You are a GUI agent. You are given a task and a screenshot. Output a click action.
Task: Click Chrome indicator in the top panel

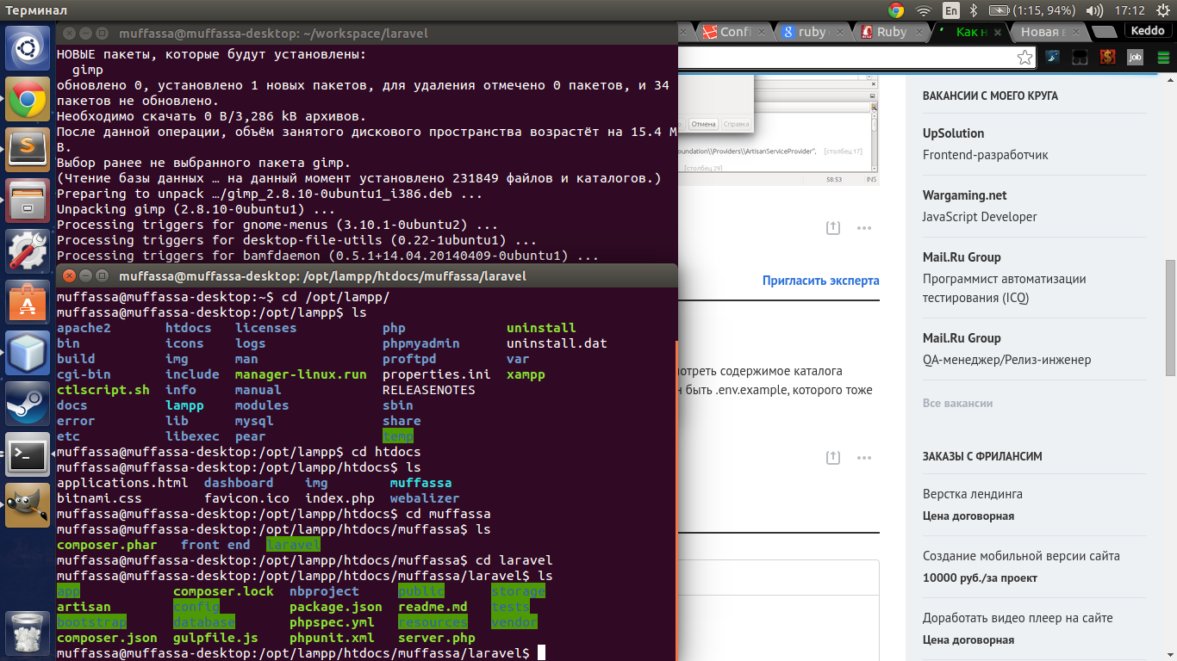pyautogui.click(x=896, y=10)
